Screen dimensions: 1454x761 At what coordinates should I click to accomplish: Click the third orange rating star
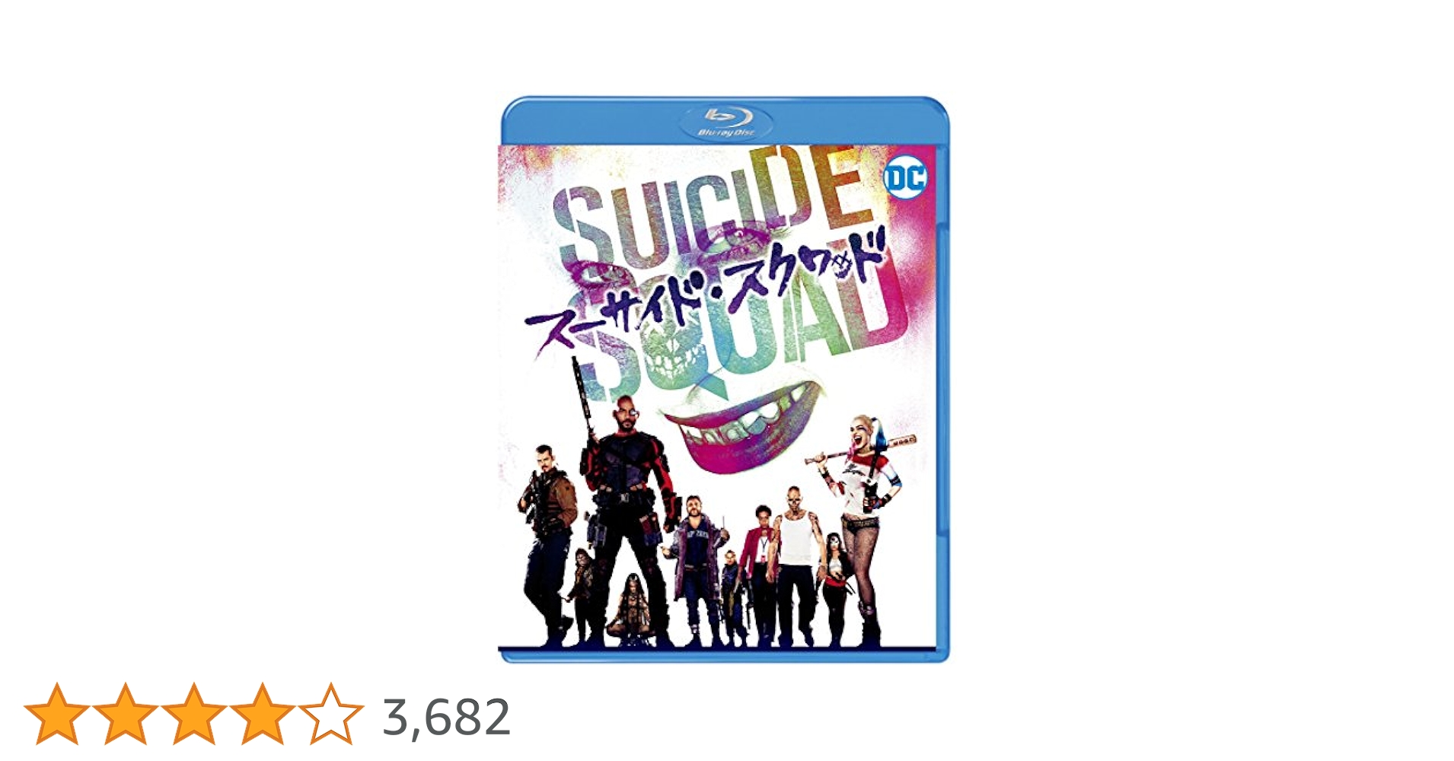[193, 714]
